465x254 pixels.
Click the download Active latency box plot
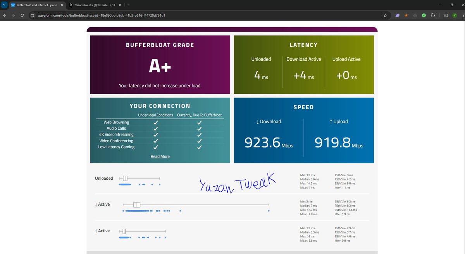pos(196,205)
